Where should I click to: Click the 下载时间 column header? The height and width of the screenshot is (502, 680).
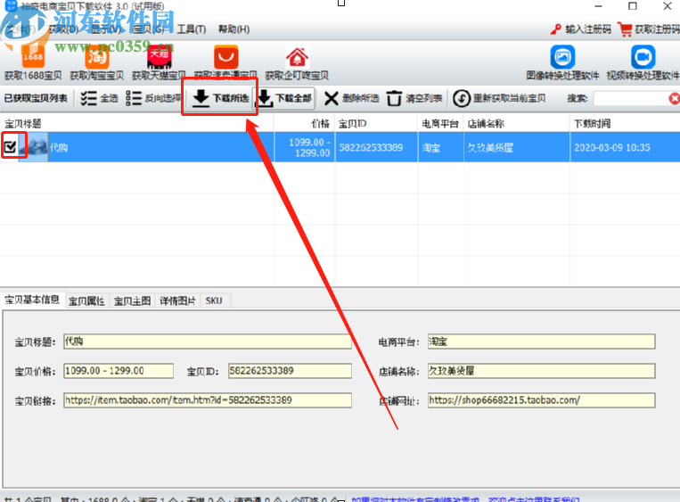click(625, 124)
